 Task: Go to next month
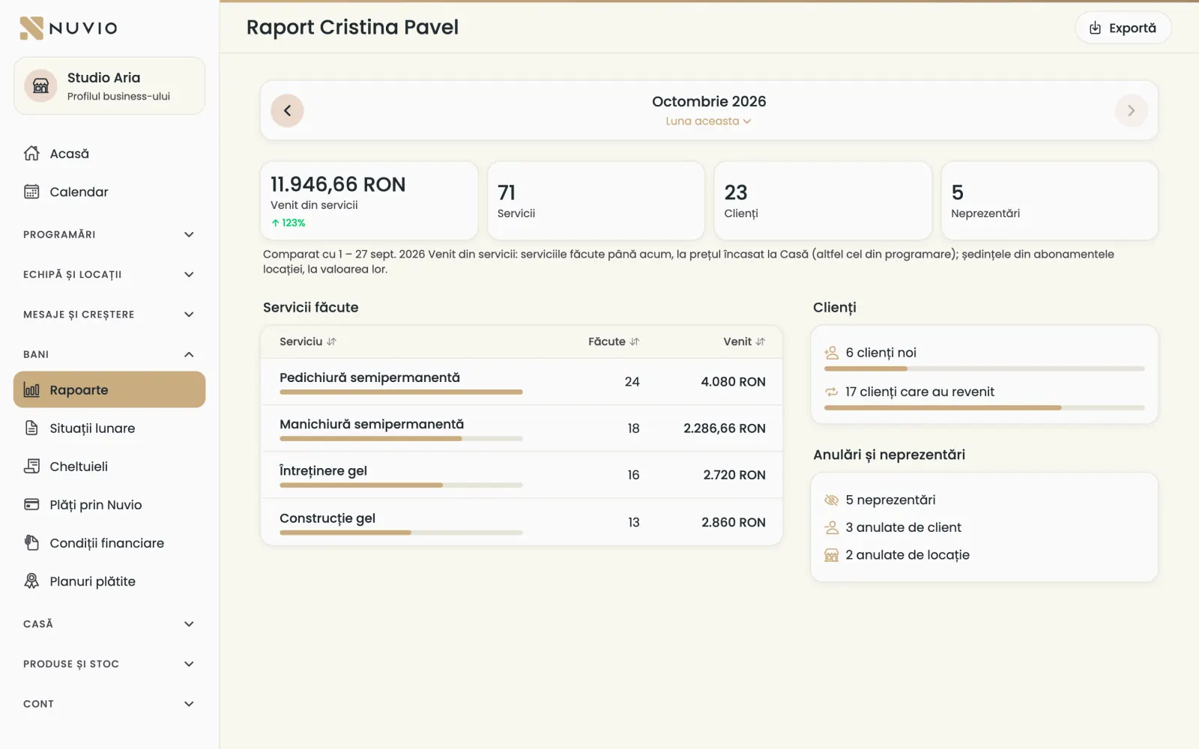[x=1131, y=111]
